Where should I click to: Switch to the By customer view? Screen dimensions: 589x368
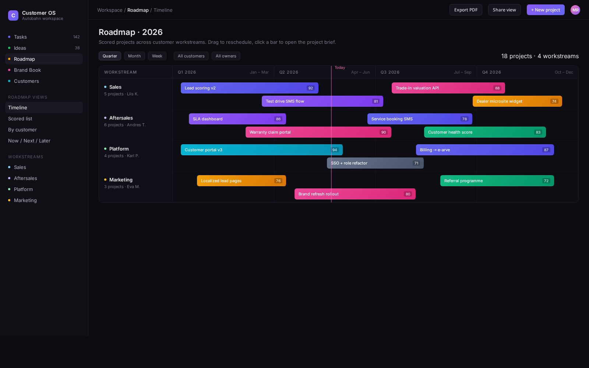point(44,130)
